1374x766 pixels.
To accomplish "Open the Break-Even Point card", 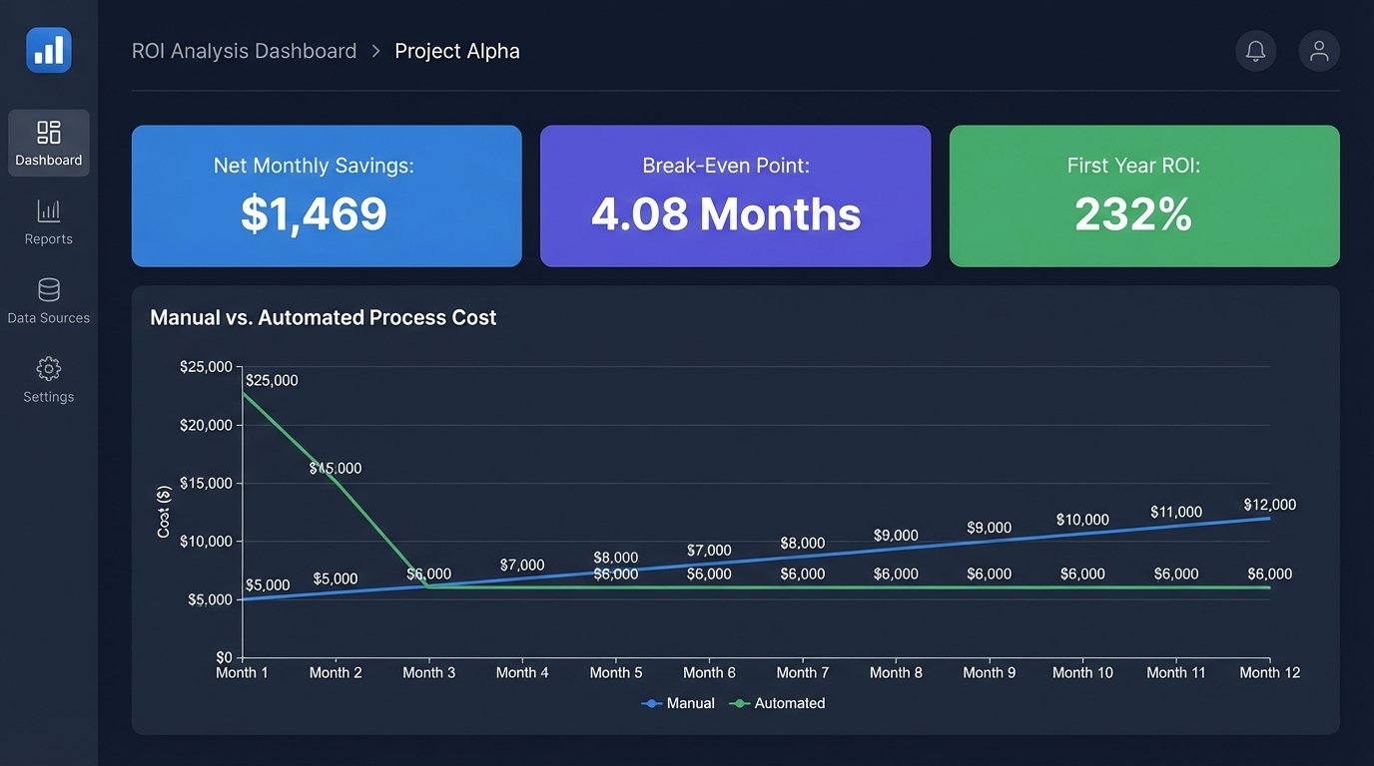I will (735, 195).
